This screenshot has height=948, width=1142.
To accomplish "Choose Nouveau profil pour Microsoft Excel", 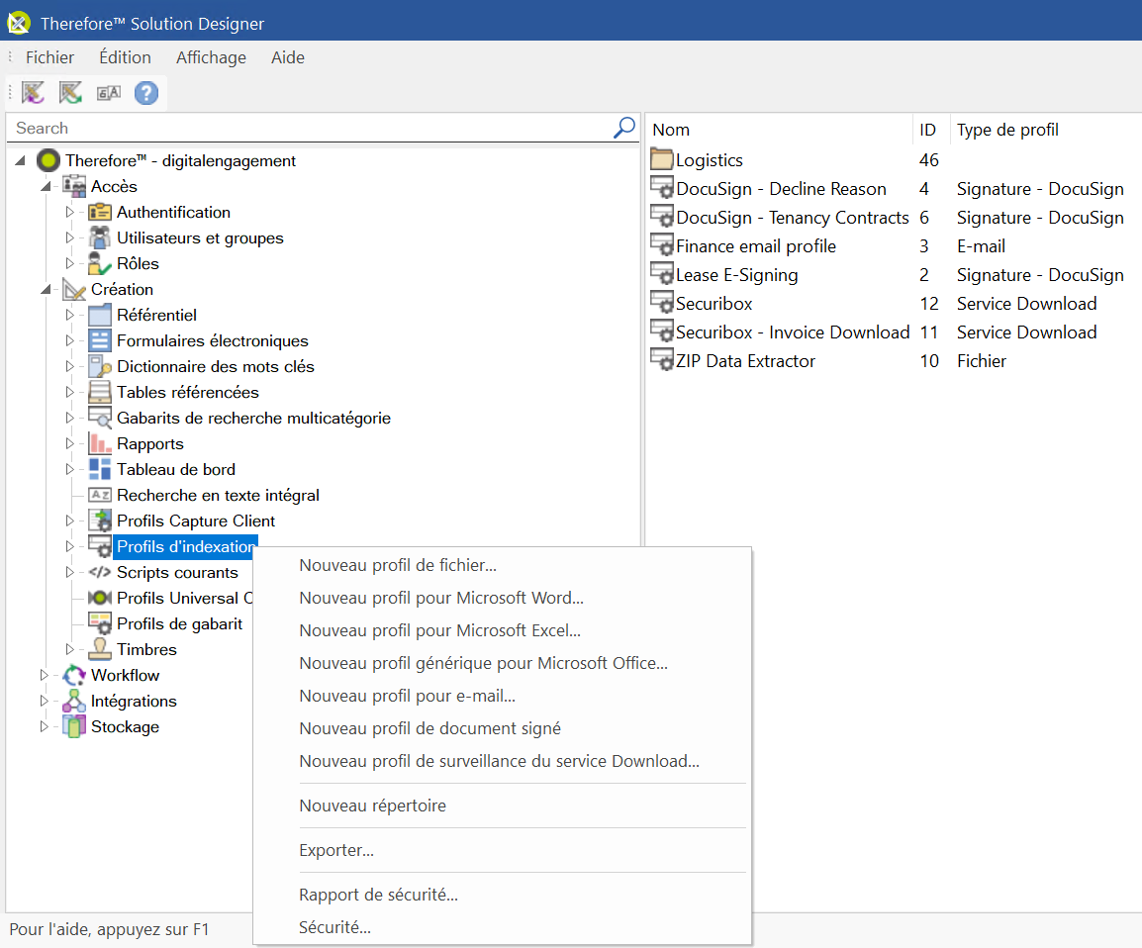I will [502, 630].
